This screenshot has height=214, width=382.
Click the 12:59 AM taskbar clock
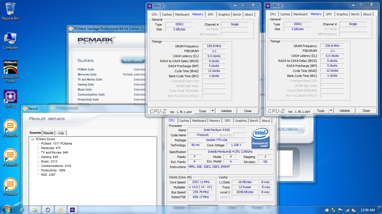click(368, 210)
